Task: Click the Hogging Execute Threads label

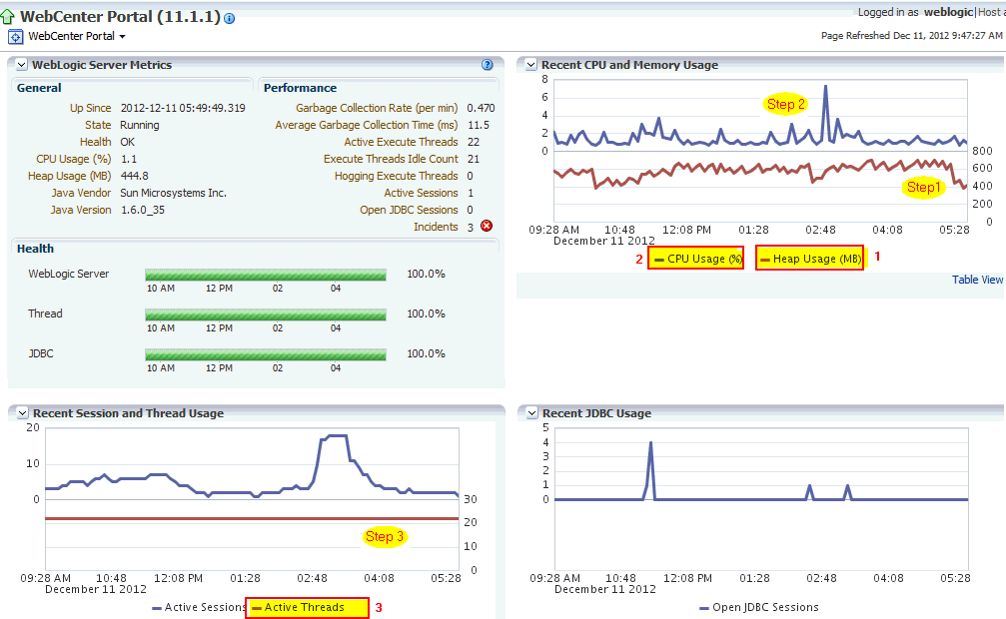Action: point(396,176)
